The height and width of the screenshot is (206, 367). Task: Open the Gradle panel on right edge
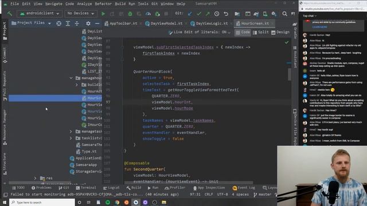pyautogui.click(x=295, y=30)
